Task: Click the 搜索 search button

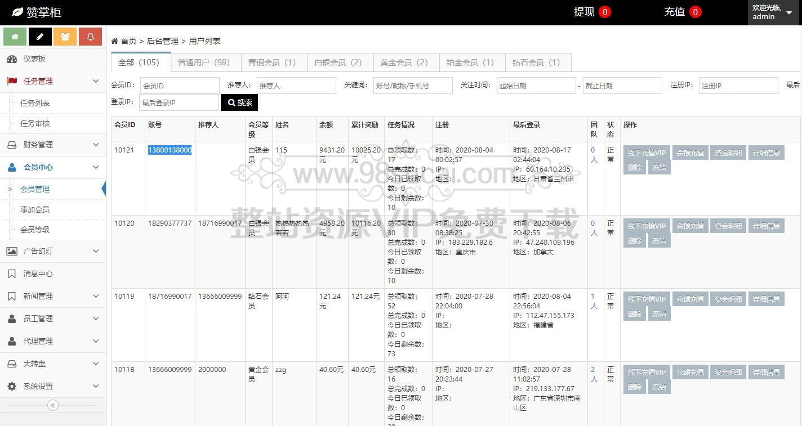Action: tap(239, 102)
